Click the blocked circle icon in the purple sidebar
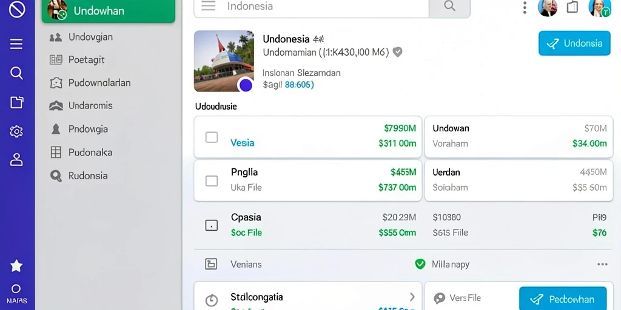Screen dimensions: 621x310 [16, 10]
